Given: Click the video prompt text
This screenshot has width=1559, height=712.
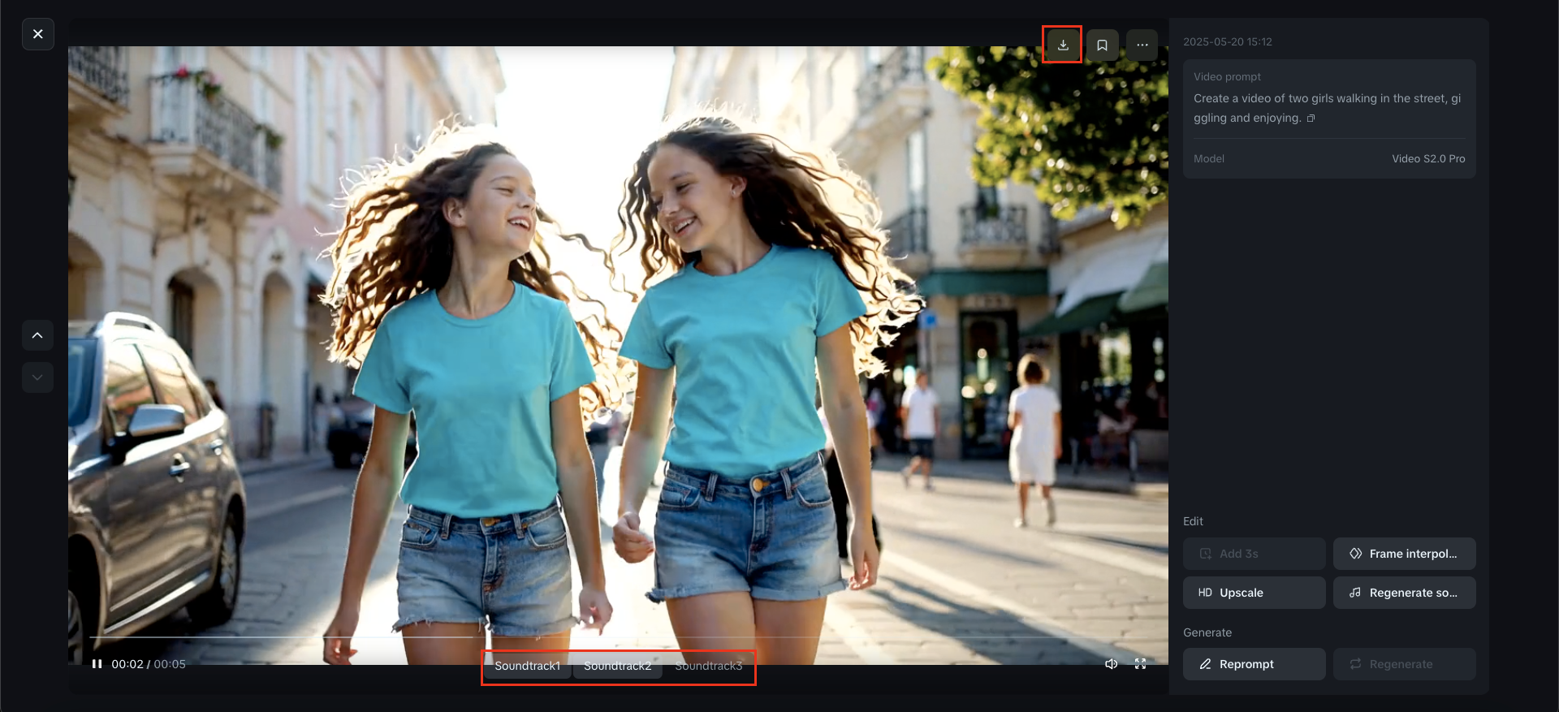Looking at the screenshot, I should [x=1327, y=108].
